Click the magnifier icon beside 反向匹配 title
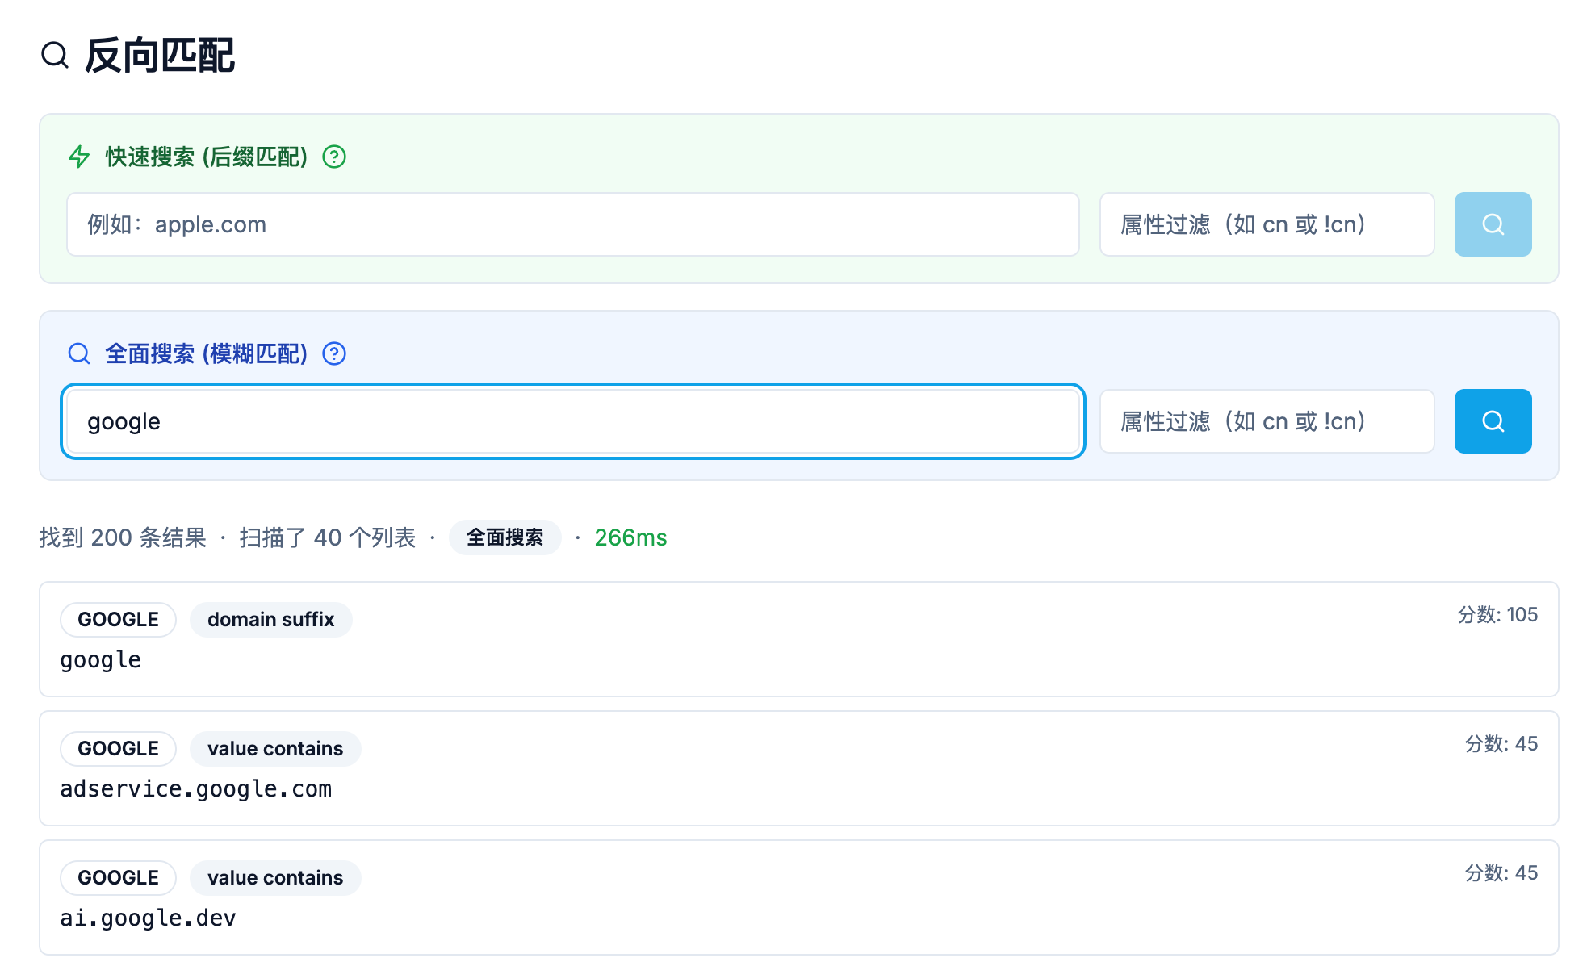 tap(55, 56)
